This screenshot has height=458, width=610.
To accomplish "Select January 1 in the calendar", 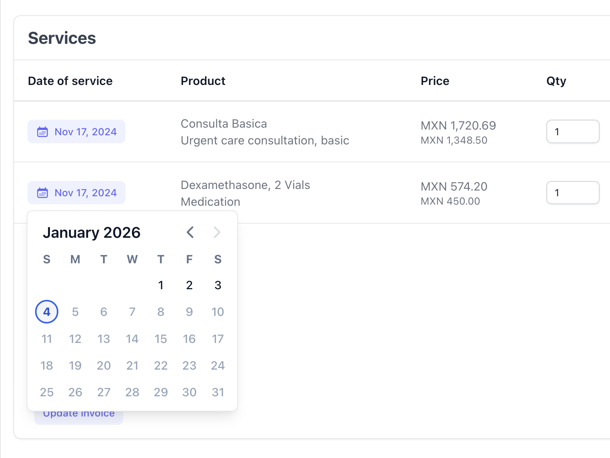I will (x=161, y=285).
